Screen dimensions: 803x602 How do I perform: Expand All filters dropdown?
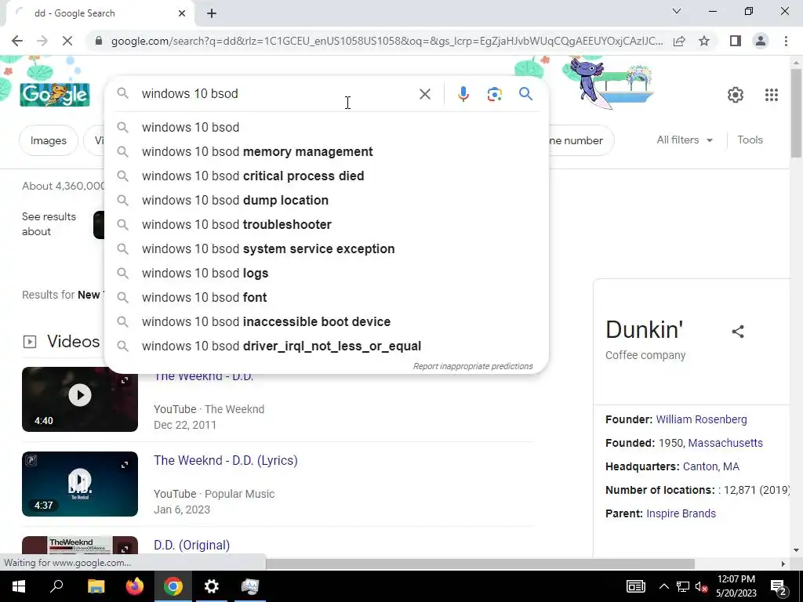[685, 140]
